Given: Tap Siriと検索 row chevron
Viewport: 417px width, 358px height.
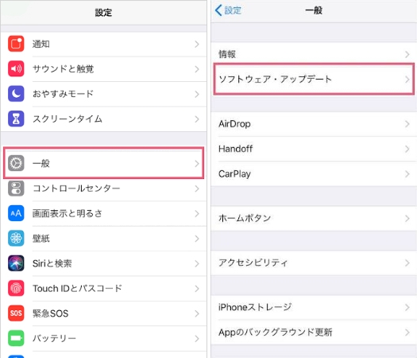Looking at the screenshot, I should [197, 263].
